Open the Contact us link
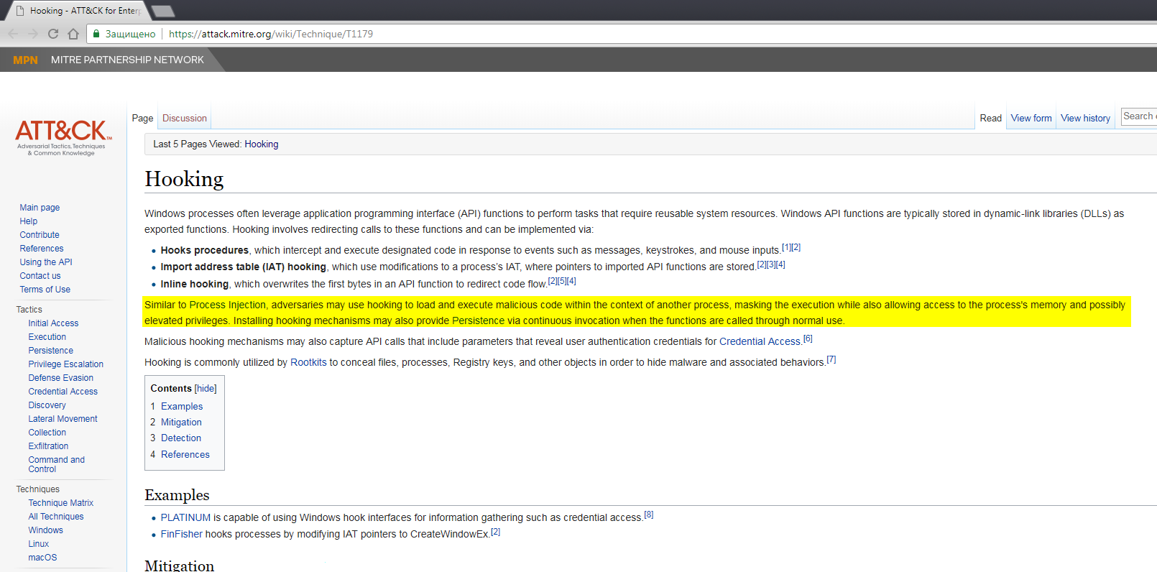The width and height of the screenshot is (1157, 572). pos(40,276)
